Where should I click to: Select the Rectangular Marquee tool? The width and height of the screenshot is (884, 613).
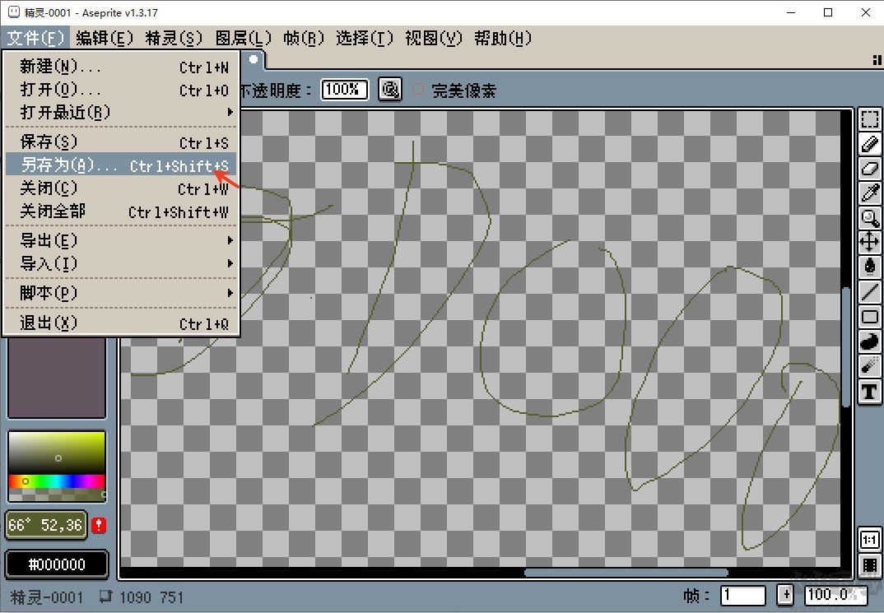coord(869,119)
